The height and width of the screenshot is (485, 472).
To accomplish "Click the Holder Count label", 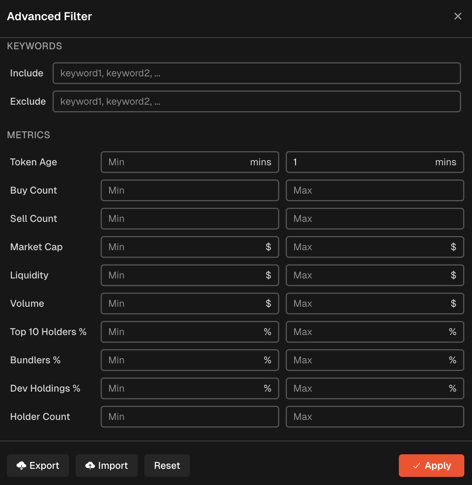I will [40, 417].
